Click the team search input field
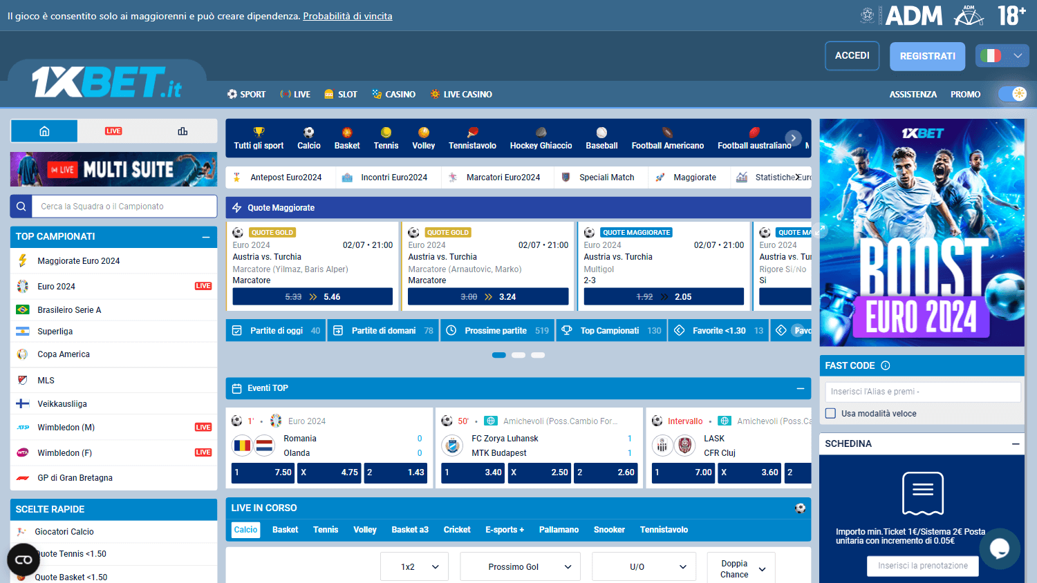This screenshot has width=1037, height=583. click(x=124, y=206)
